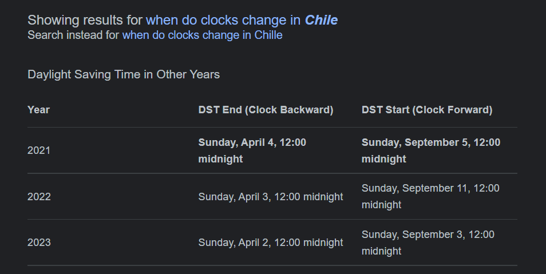Click Sunday, September 5 DST start entry
The image size is (546, 274).
tap(431, 150)
